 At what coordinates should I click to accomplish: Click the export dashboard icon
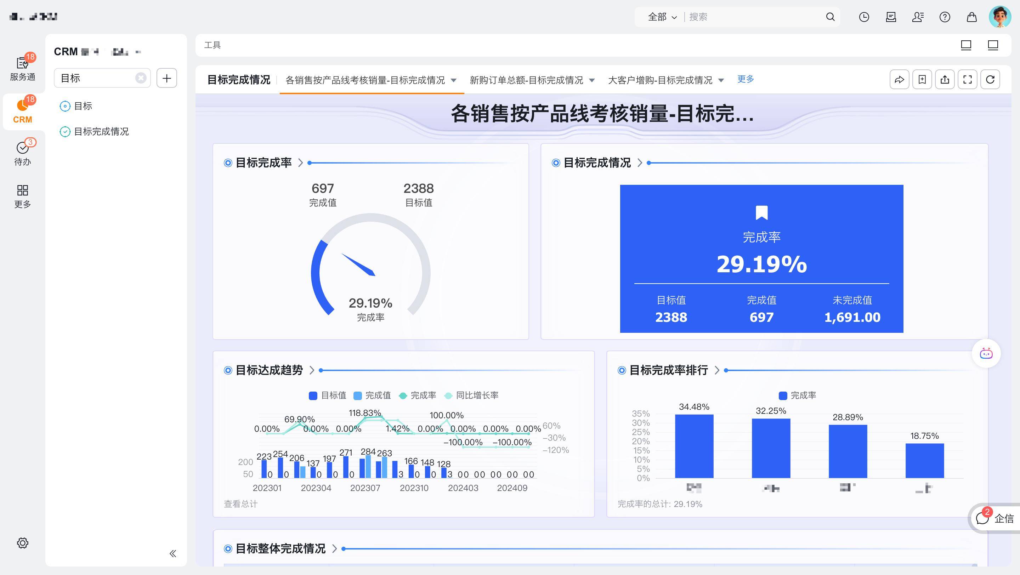pos(945,80)
